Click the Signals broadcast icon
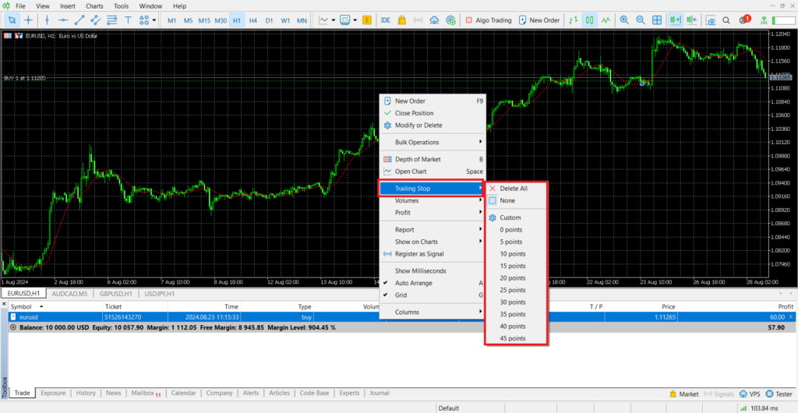 pyautogui.click(x=418, y=20)
